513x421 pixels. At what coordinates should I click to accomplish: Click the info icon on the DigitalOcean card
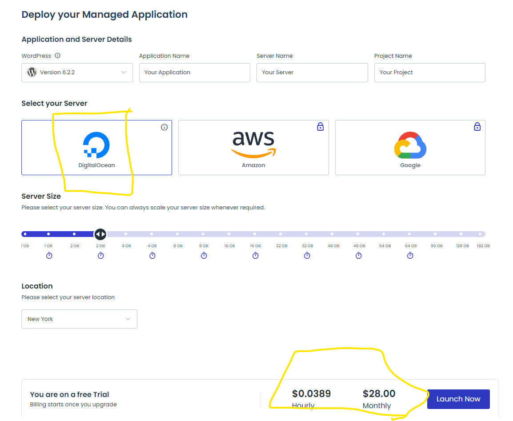pyautogui.click(x=164, y=127)
